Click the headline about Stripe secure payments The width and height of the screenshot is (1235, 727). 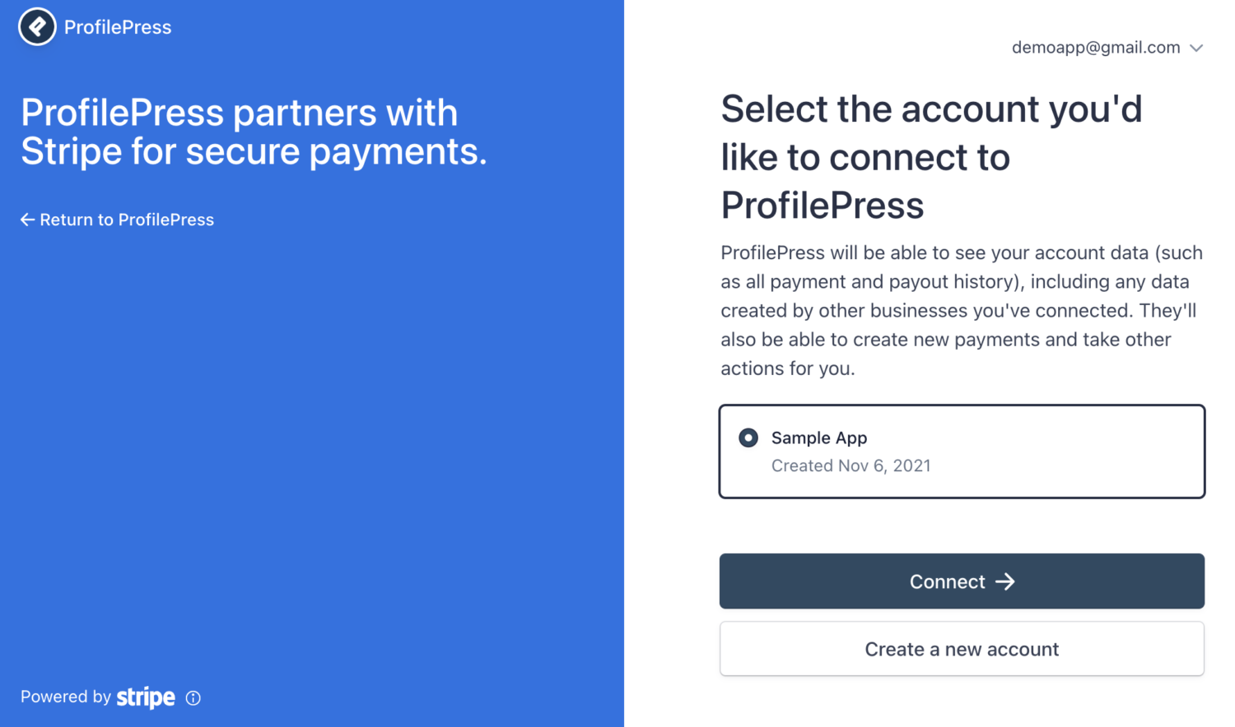tap(254, 132)
